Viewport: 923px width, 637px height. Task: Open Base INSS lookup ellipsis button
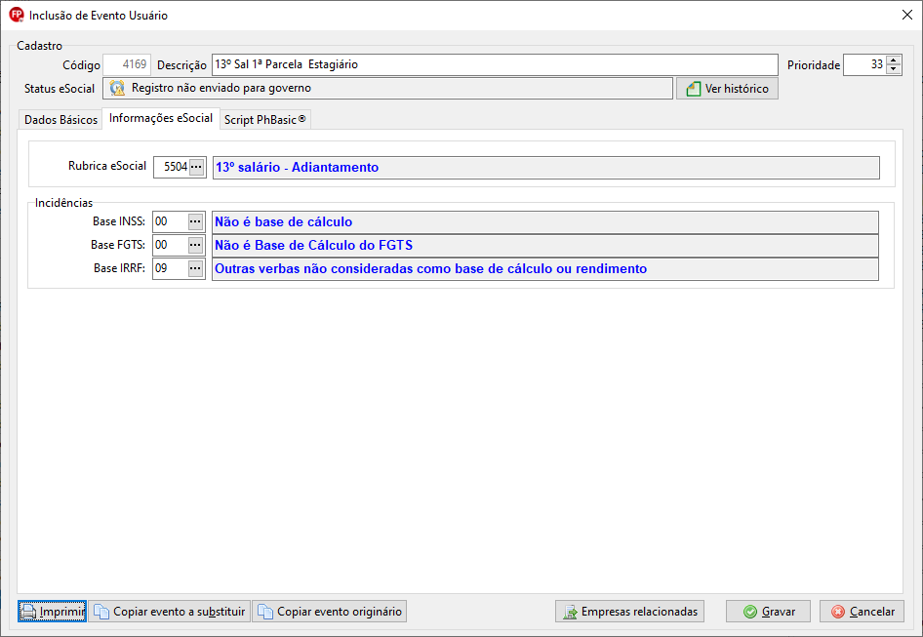point(195,222)
